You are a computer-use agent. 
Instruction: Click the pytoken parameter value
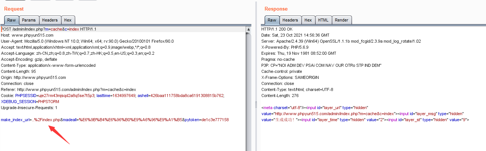tap(215, 120)
